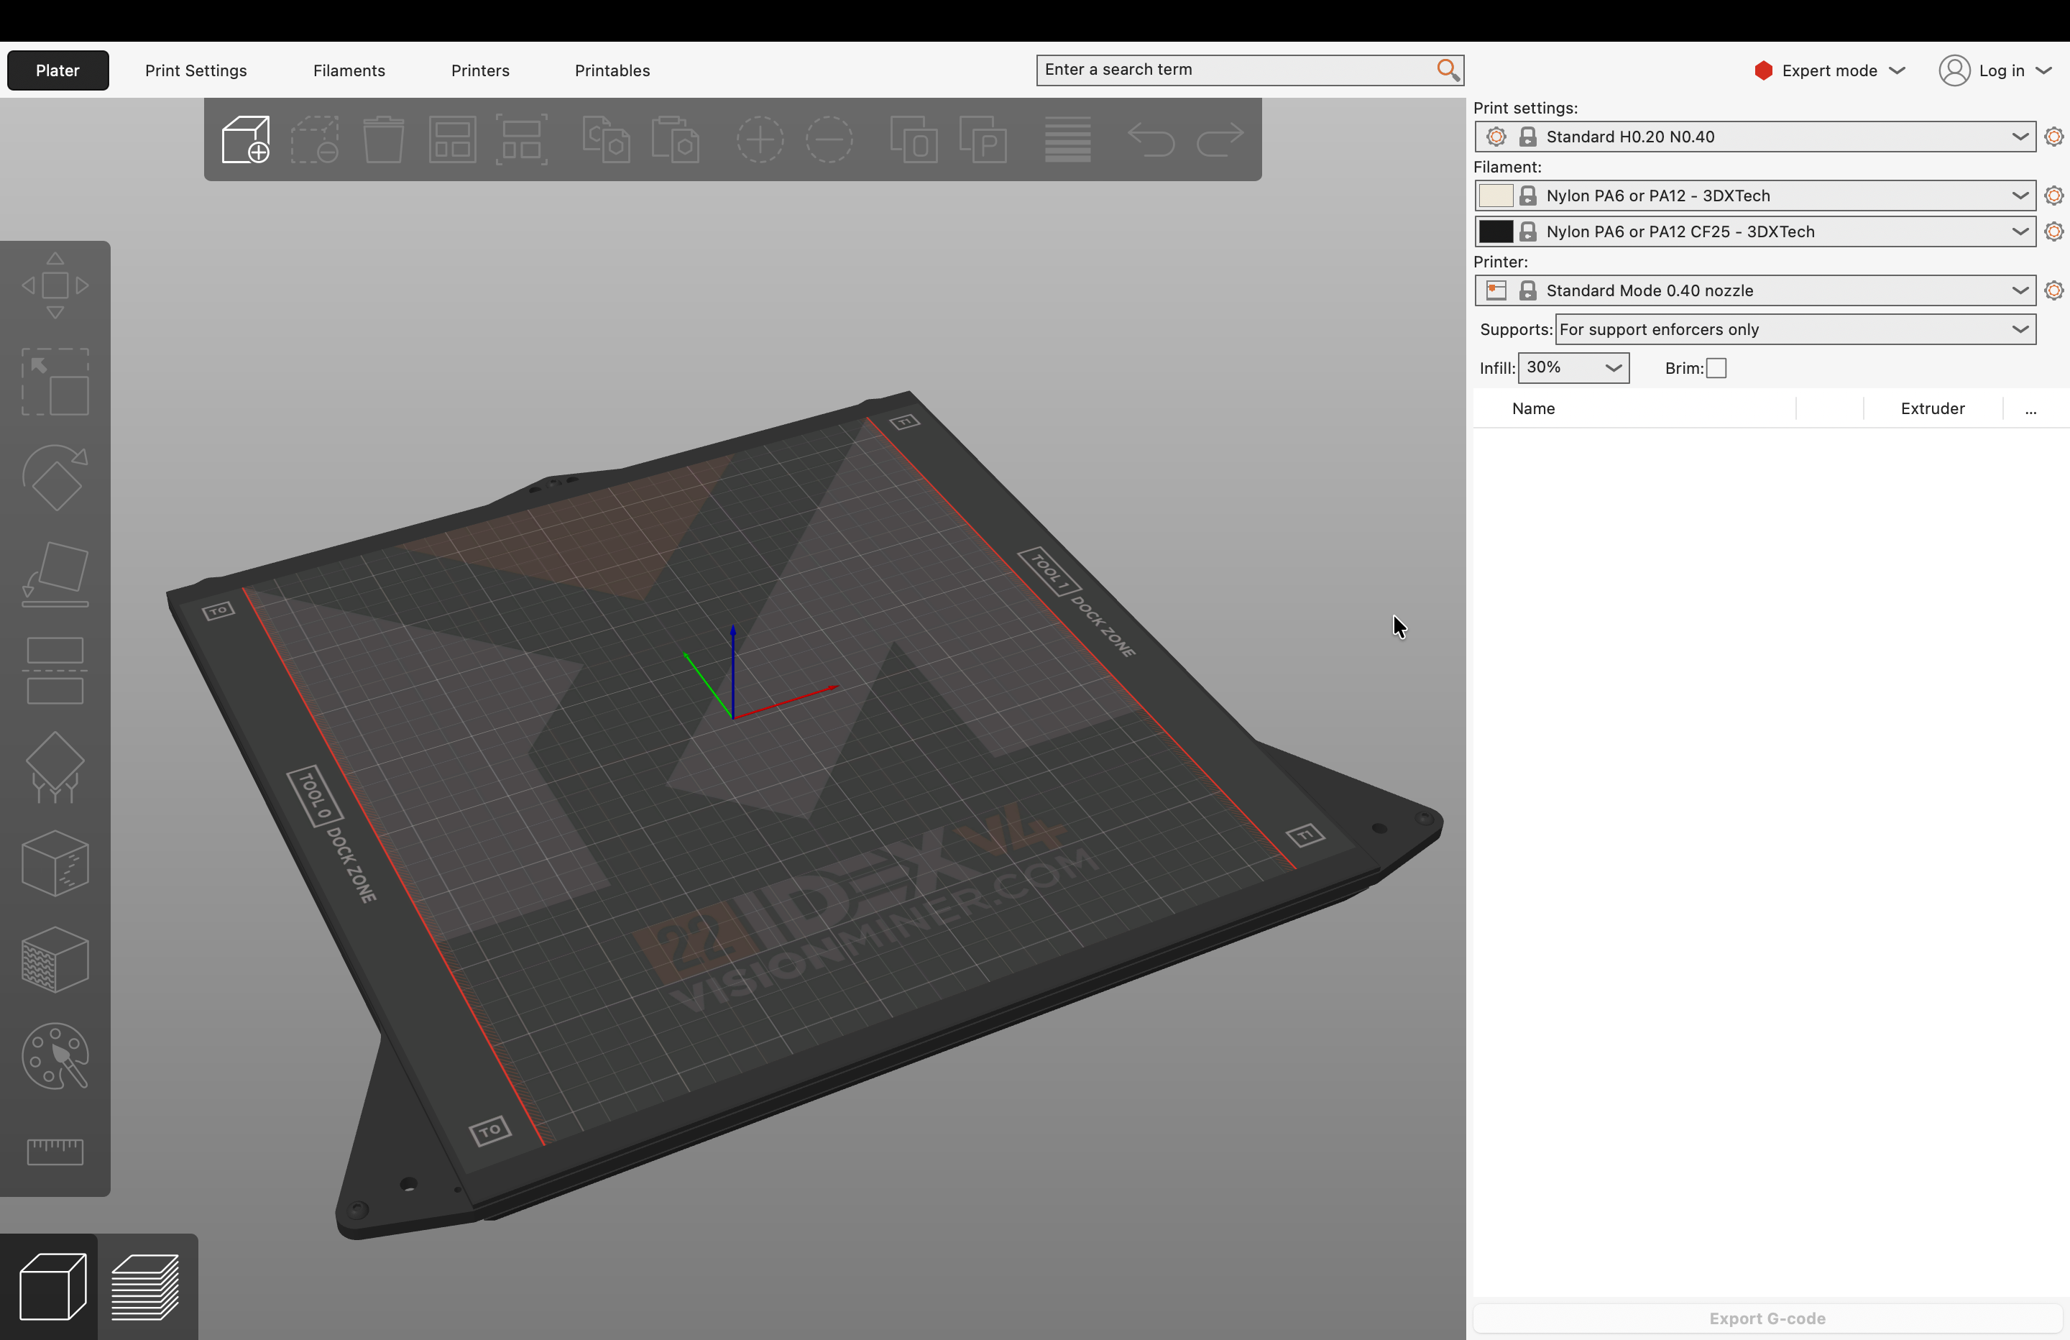The height and width of the screenshot is (1340, 2070).
Task: Click the Redo arrow icon
Action: pos(1220,139)
